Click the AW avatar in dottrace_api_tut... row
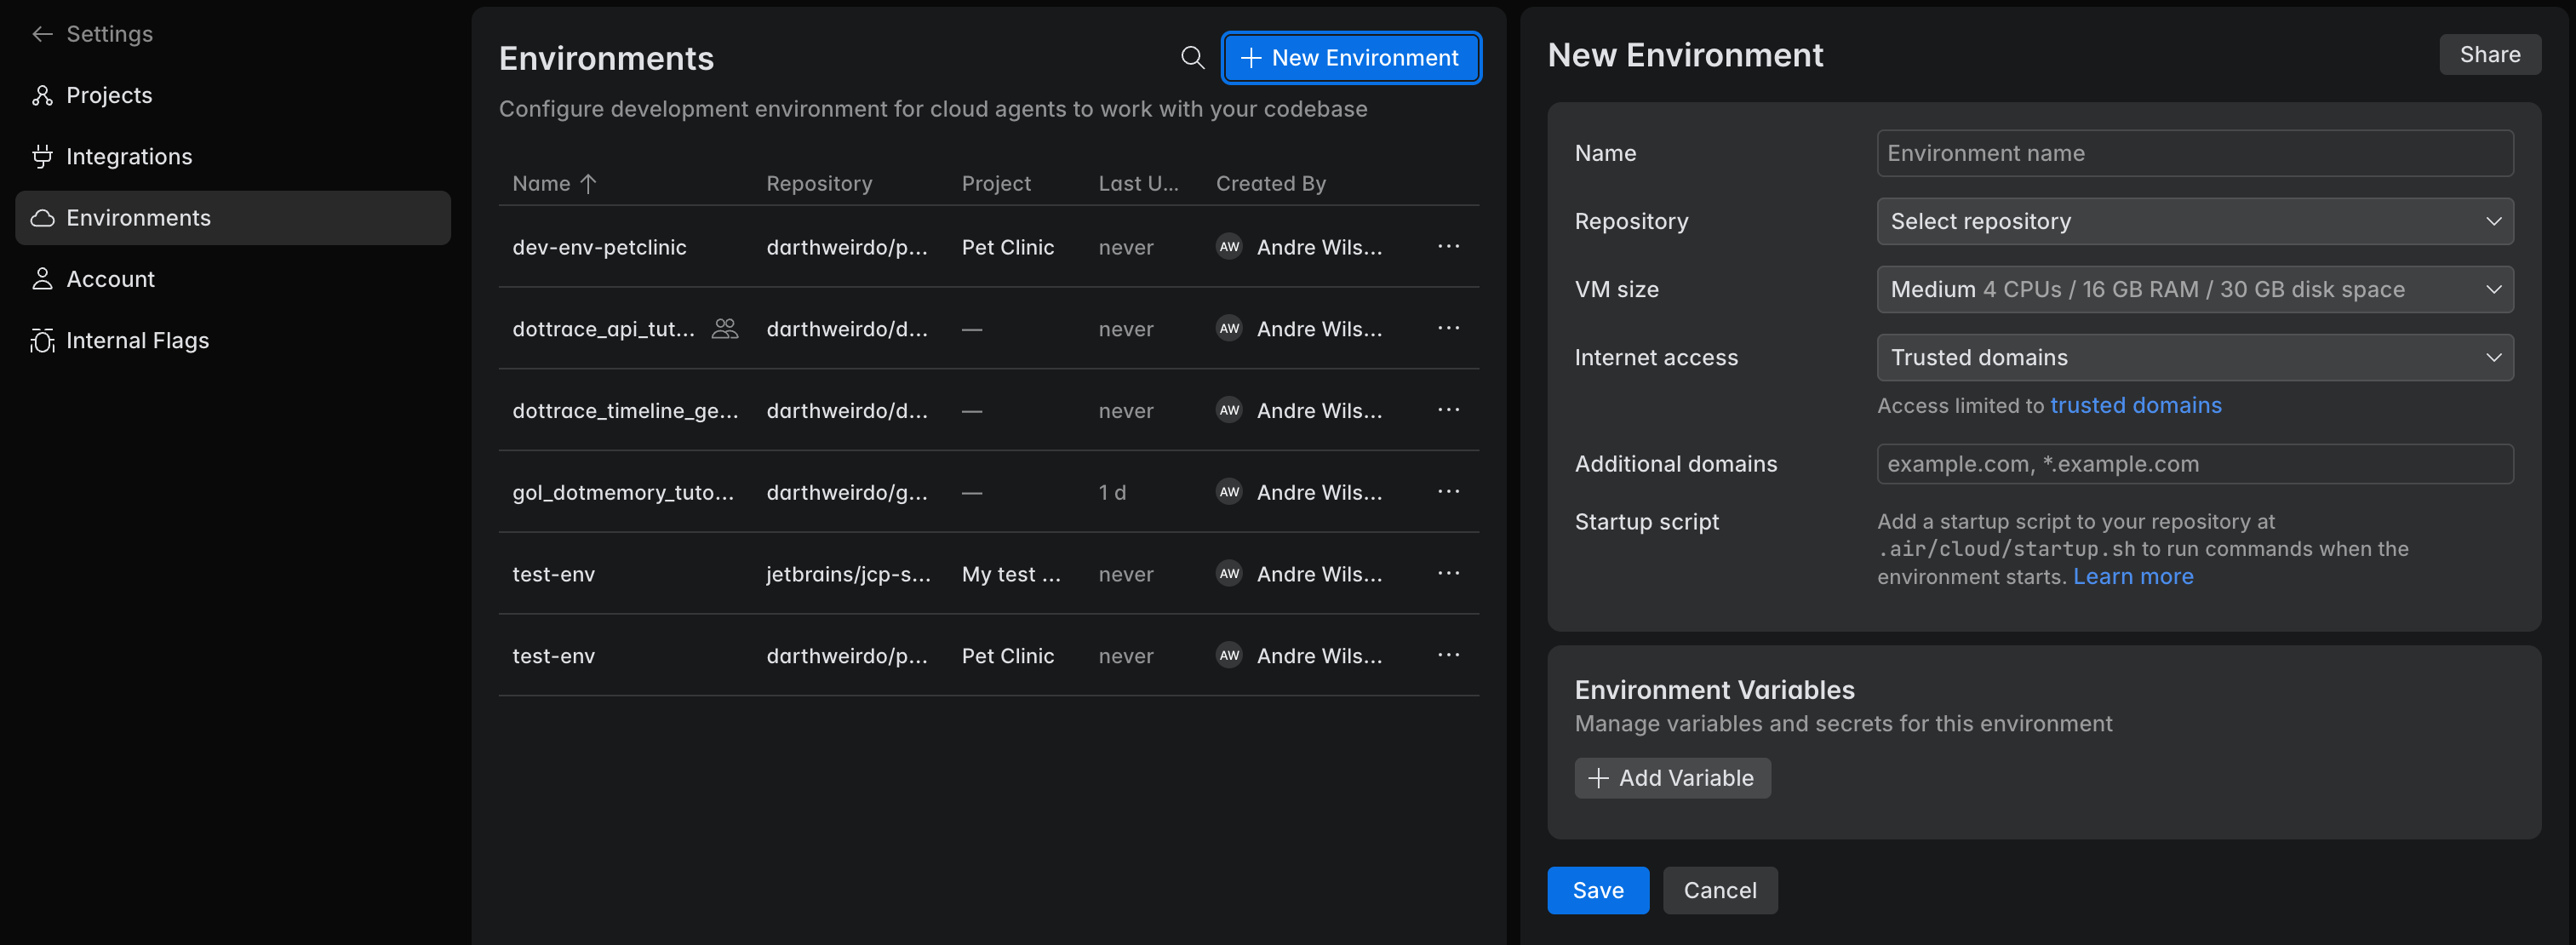The width and height of the screenshot is (2576, 945). click(1229, 328)
